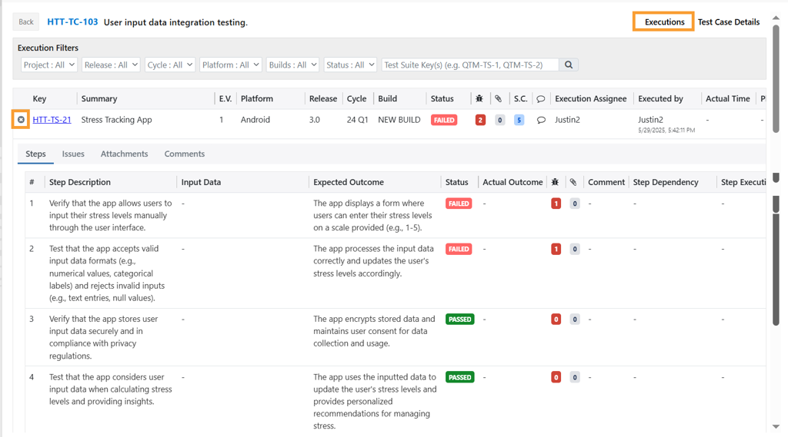Open step 4 attachment count badge

(575, 377)
